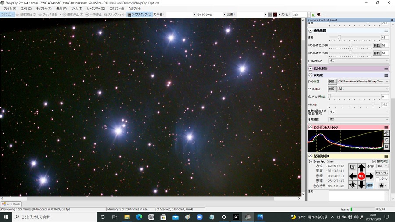Open Zoom from the taskbar
The height and width of the screenshot is (222, 395).
(x=200, y=217)
